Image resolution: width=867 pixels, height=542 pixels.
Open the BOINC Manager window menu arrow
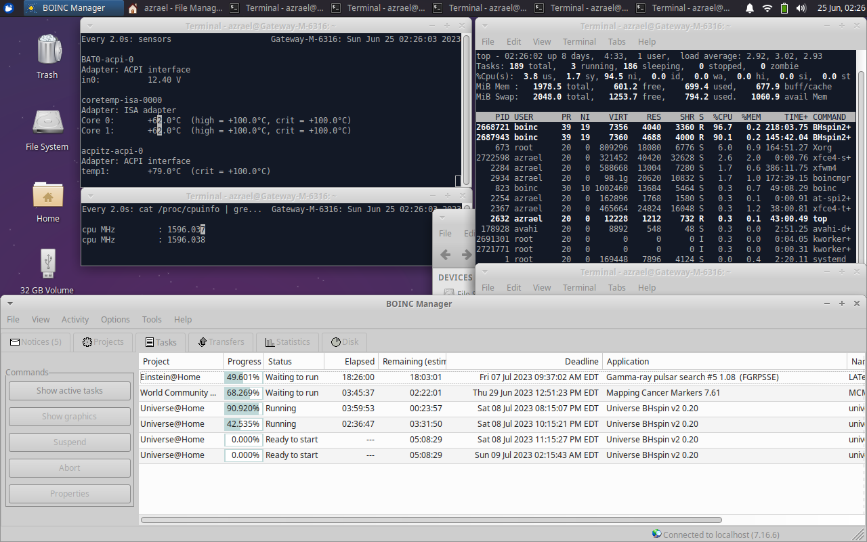click(9, 304)
